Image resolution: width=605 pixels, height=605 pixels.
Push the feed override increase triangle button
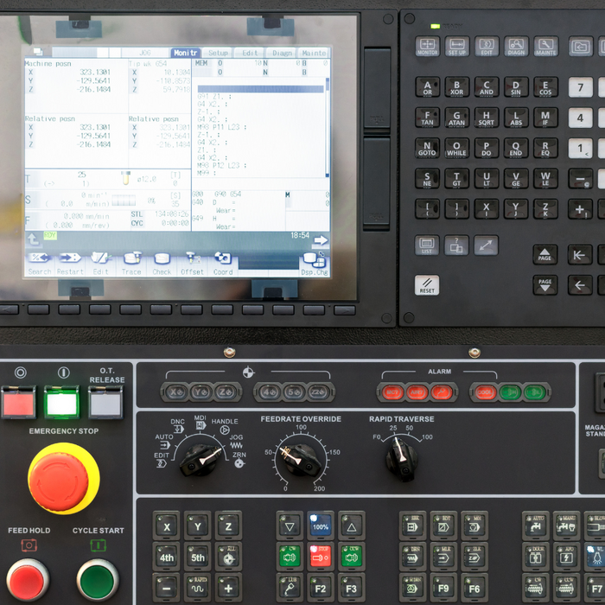[352, 525]
